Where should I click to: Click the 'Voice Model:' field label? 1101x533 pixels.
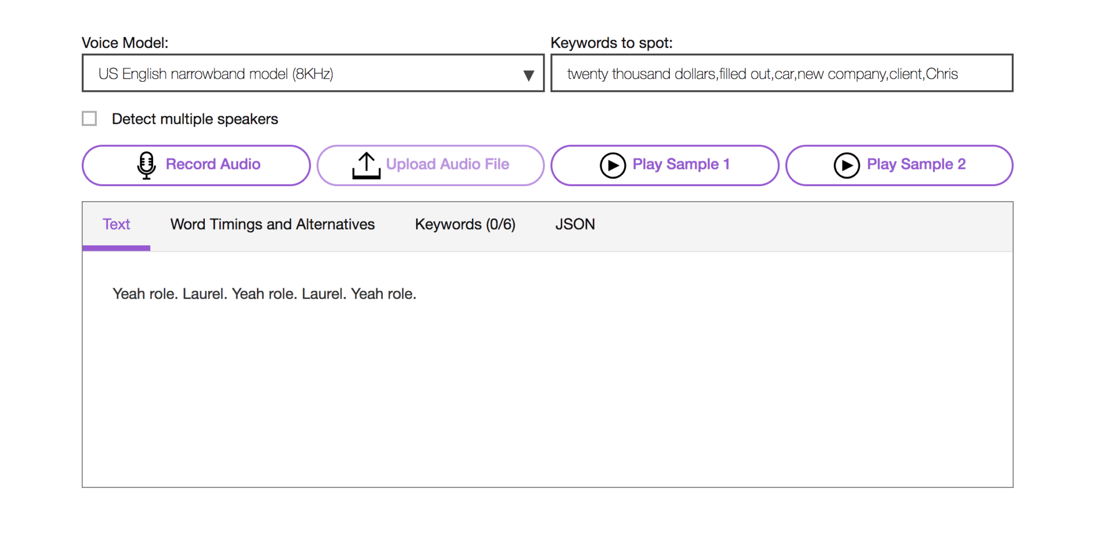click(125, 43)
